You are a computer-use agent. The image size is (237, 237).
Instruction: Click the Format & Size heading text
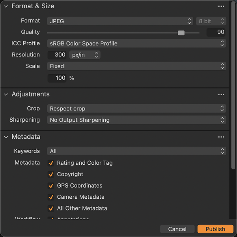coord(33,6)
